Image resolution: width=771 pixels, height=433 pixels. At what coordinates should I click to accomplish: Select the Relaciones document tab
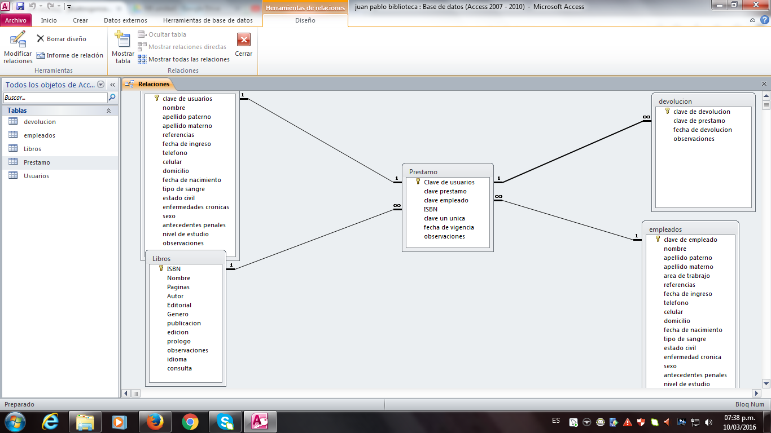(148, 84)
